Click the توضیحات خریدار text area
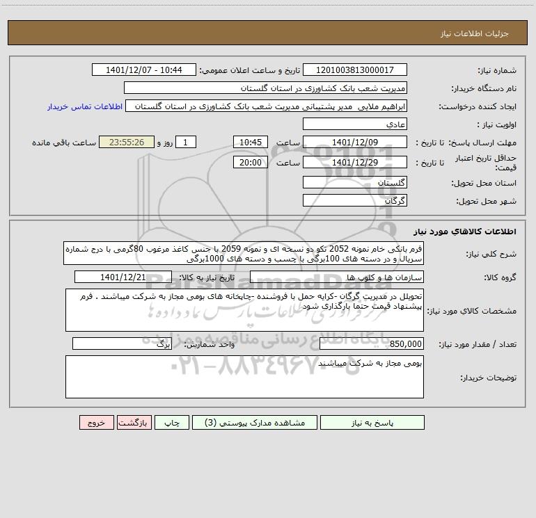Image resolution: width=536 pixels, height=518 pixels. pyautogui.click(x=244, y=377)
